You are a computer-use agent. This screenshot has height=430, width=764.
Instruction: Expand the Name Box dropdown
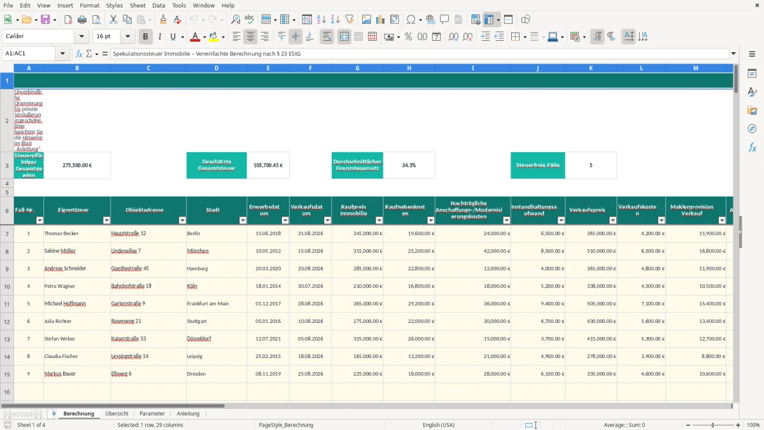pos(63,54)
